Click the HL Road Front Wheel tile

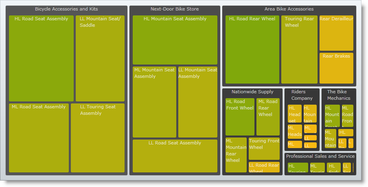(240, 117)
